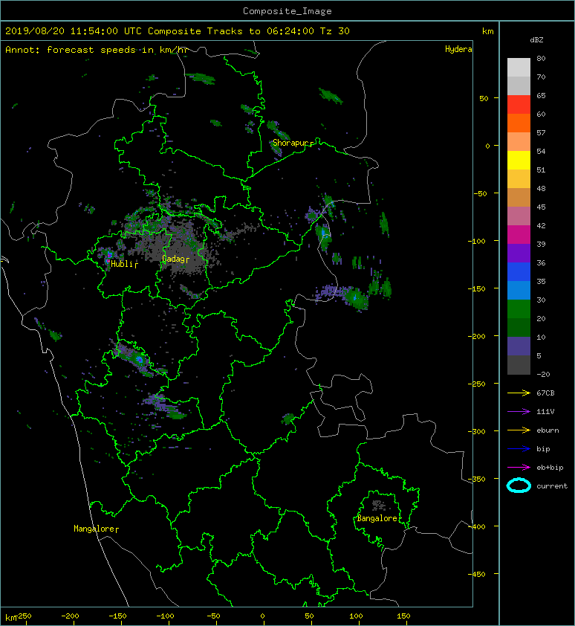Click the cyan ellipse 'current' legend icon

(519, 486)
